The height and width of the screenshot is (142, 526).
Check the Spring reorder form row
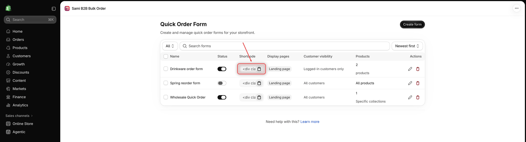[166, 83]
